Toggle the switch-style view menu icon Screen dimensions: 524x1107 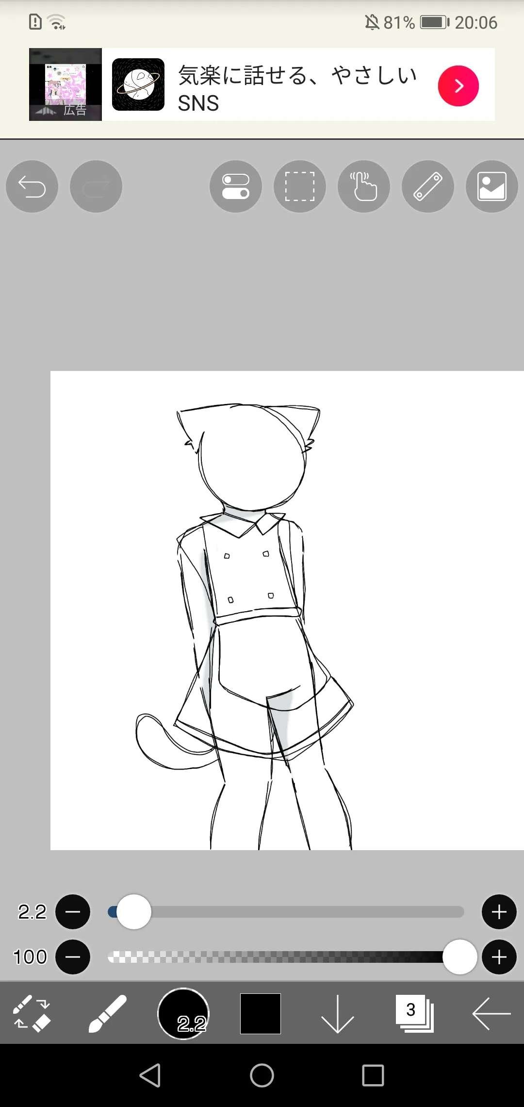tap(236, 186)
